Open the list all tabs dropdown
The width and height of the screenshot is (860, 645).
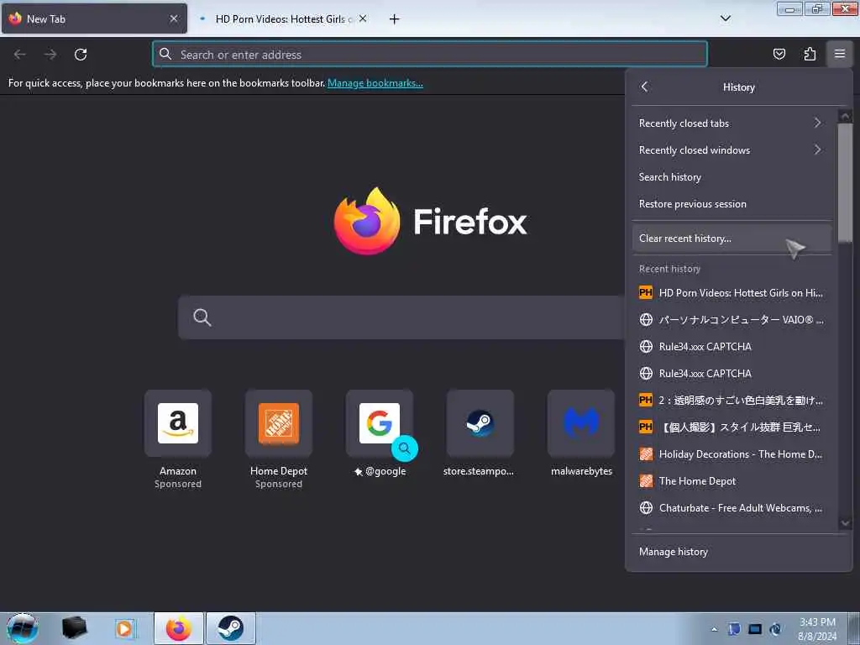click(x=725, y=18)
